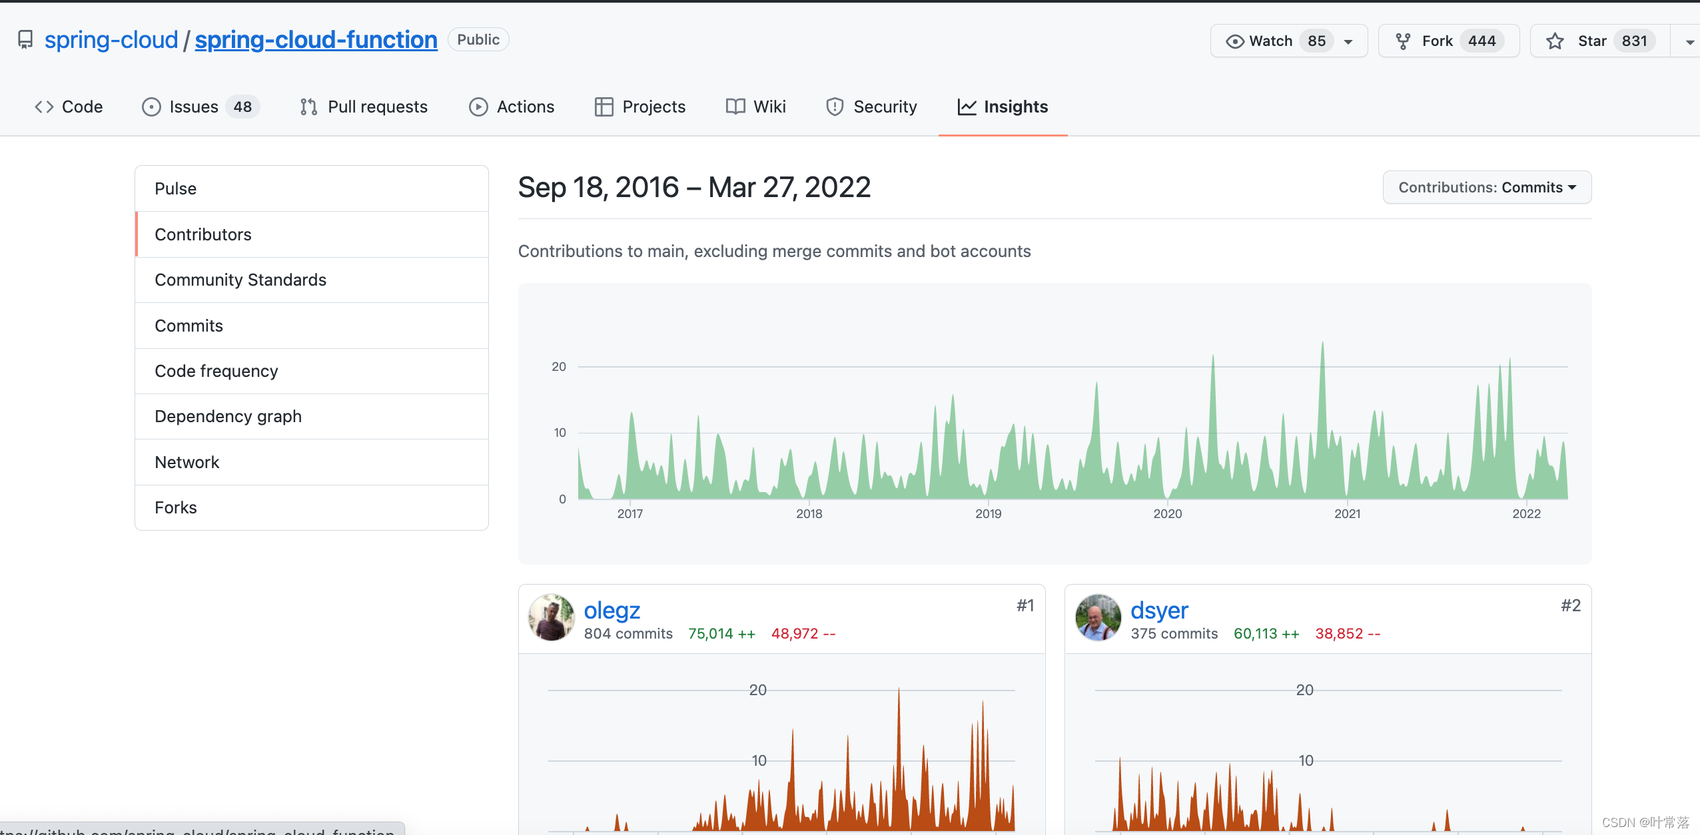This screenshot has width=1700, height=835.
Task: Open the Star lists dropdown arrow
Action: point(1689,41)
